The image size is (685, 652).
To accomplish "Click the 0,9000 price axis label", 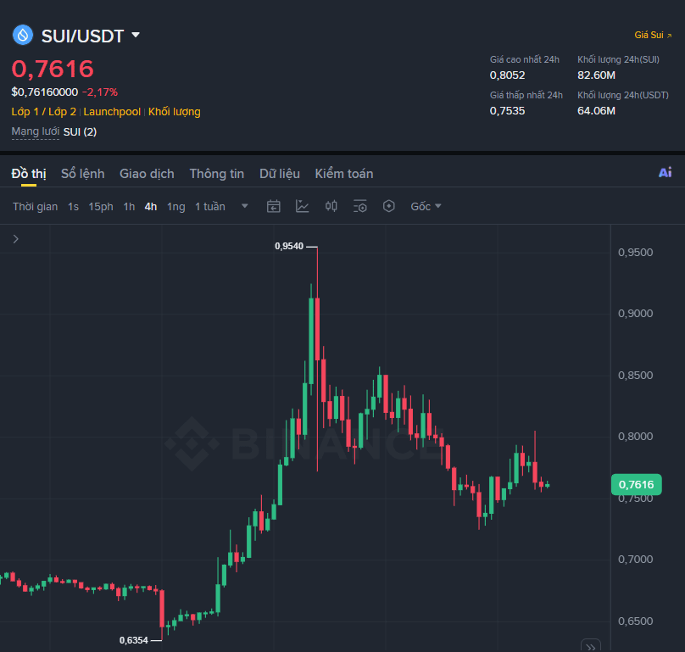I will click(635, 314).
